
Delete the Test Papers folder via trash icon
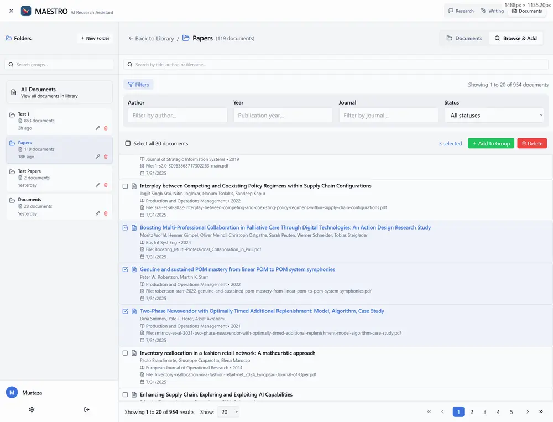click(x=106, y=185)
